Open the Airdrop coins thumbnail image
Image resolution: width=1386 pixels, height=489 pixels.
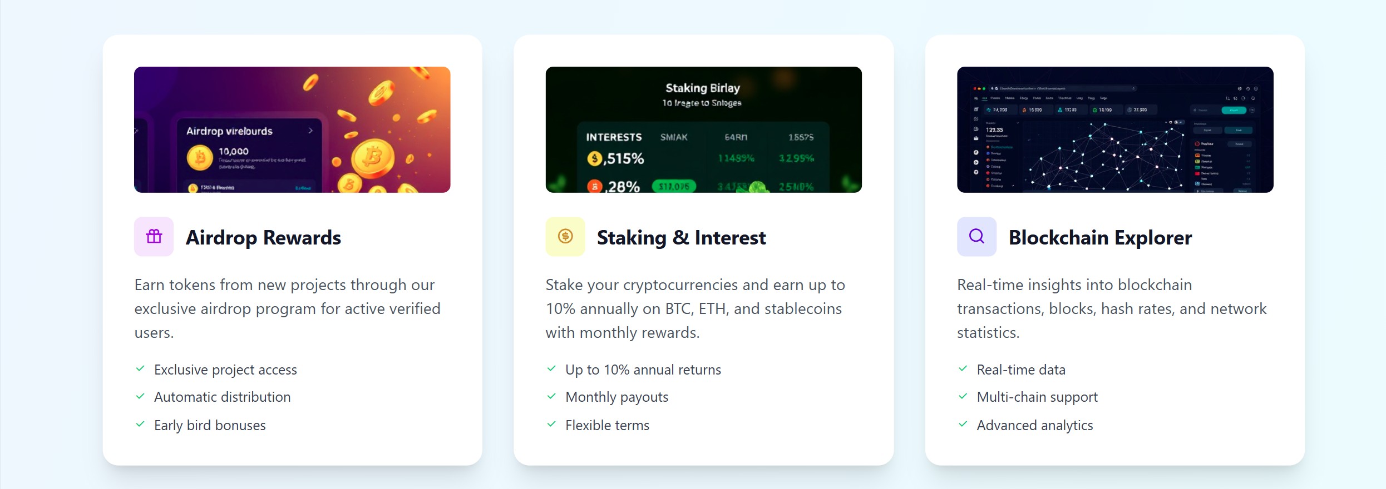(x=292, y=129)
